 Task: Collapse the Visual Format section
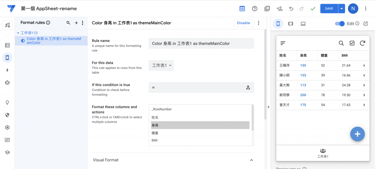coord(251,160)
